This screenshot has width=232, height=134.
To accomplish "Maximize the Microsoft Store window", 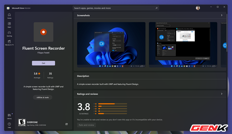I will point(217,7).
